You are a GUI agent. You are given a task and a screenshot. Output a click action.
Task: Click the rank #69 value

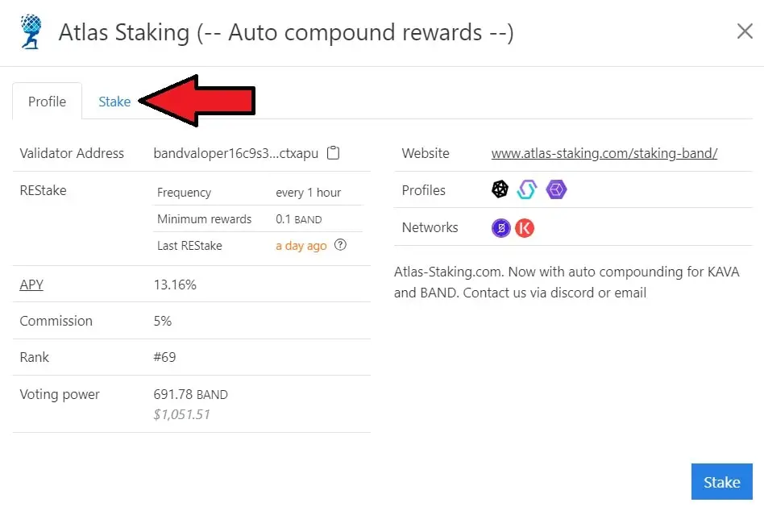point(164,357)
